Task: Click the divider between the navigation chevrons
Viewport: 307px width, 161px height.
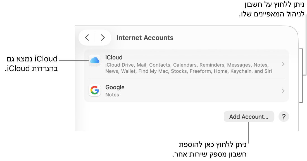Action: [x=95, y=38]
